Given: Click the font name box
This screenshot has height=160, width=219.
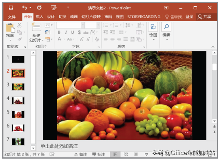Looking at the screenshot, I should 69,25.
